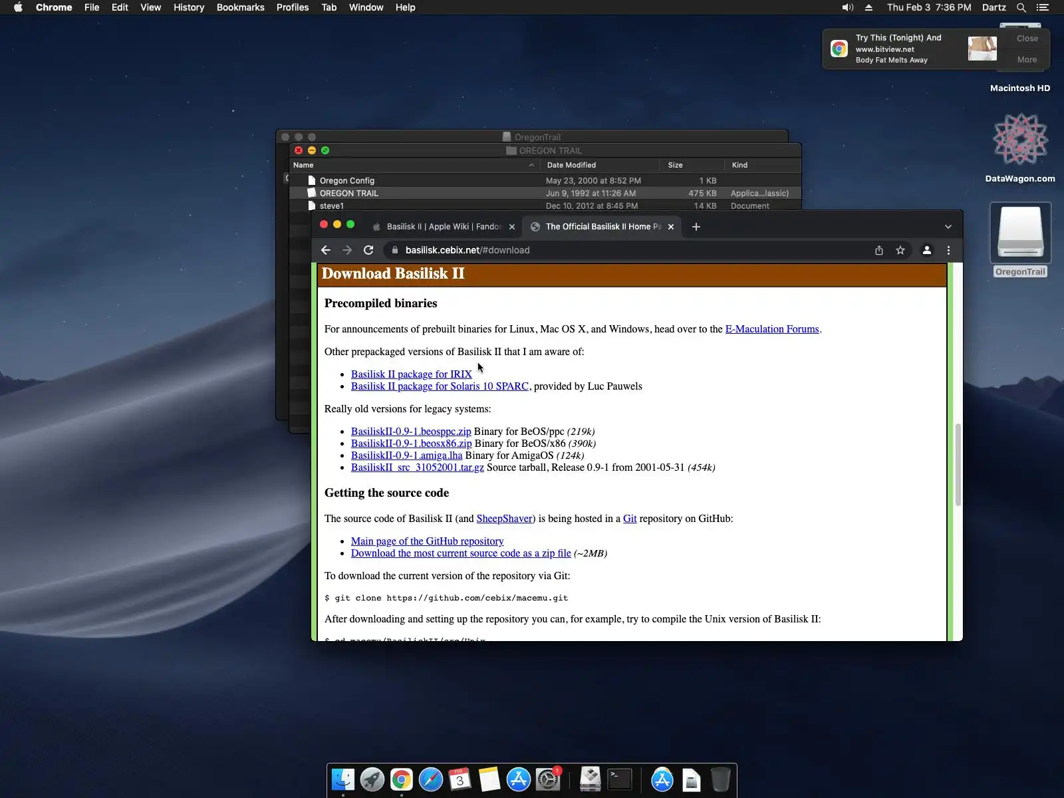Open the File menu
This screenshot has height=798, width=1064.
(92, 7)
